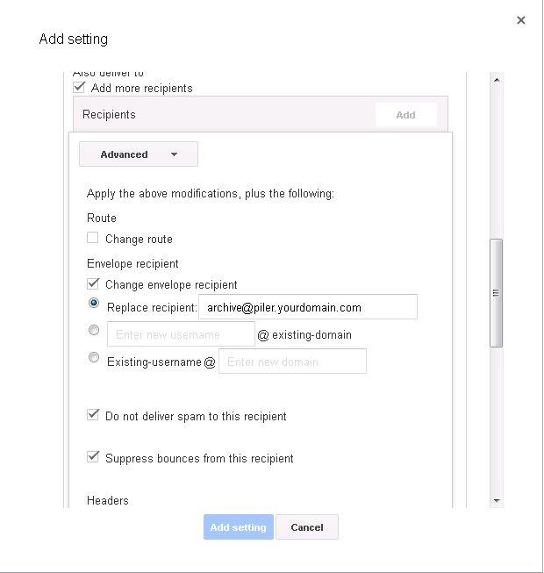
Task: Toggle Do not deliver spam checkbox
Action: point(93,415)
